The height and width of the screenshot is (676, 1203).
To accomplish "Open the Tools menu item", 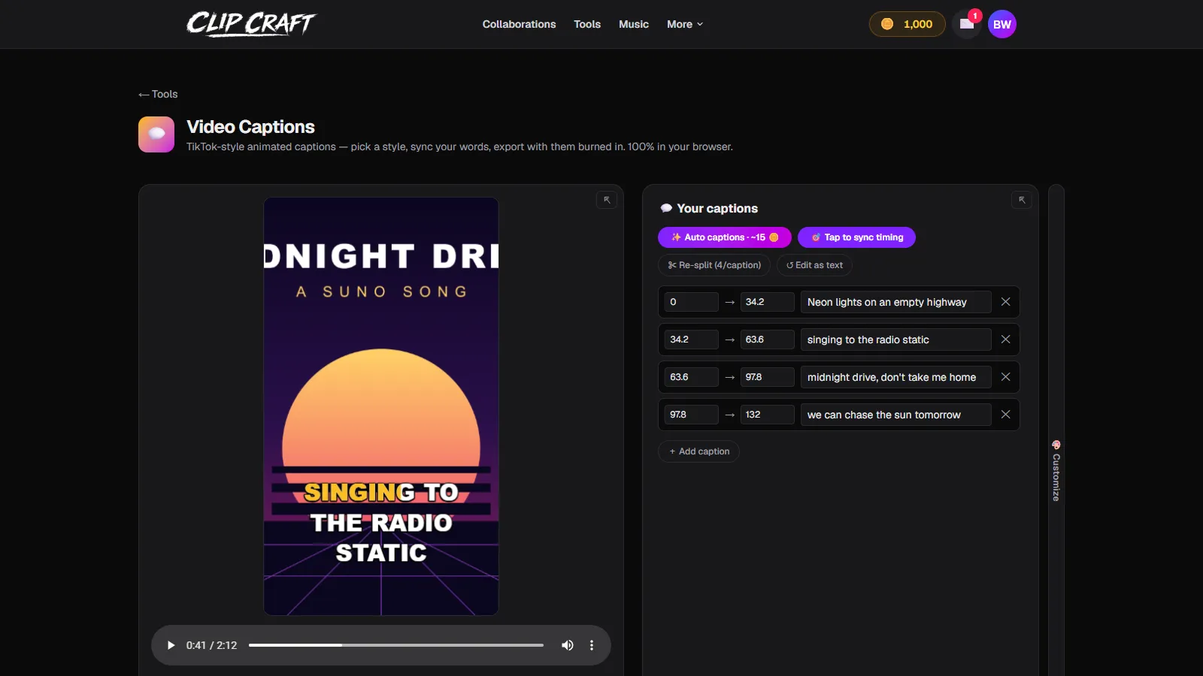I will coord(587,24).
